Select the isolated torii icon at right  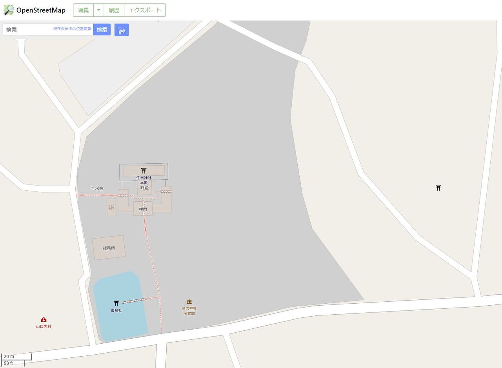coord(438,188)
